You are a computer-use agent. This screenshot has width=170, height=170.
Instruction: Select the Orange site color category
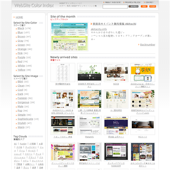[22, 49]
